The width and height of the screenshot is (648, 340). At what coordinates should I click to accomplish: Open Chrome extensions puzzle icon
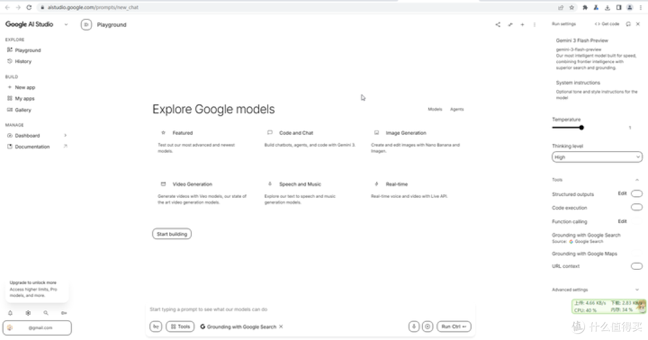tap(585, 7)
